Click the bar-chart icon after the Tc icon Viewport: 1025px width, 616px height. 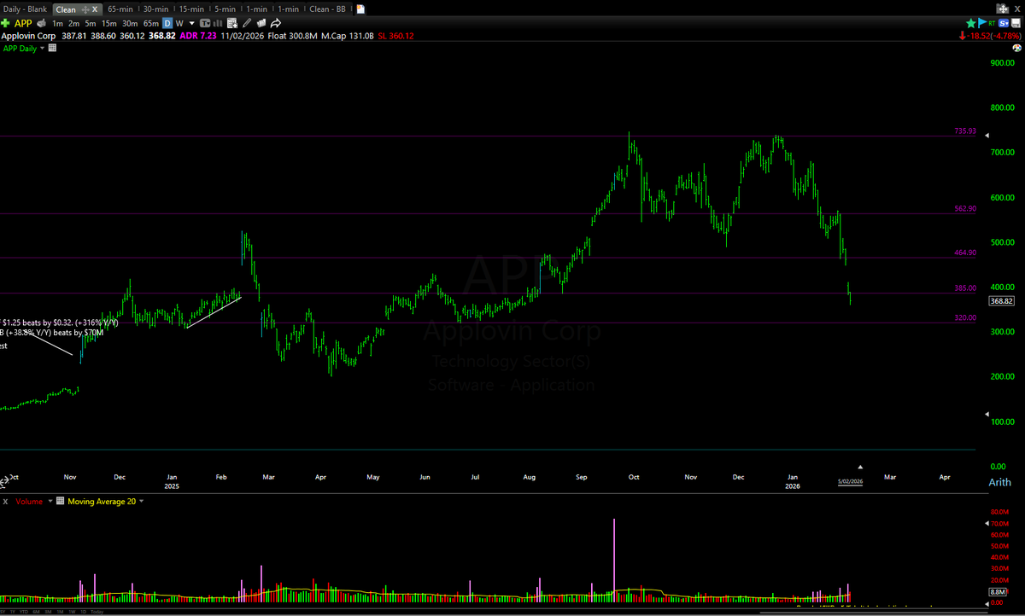pos(218,23)
